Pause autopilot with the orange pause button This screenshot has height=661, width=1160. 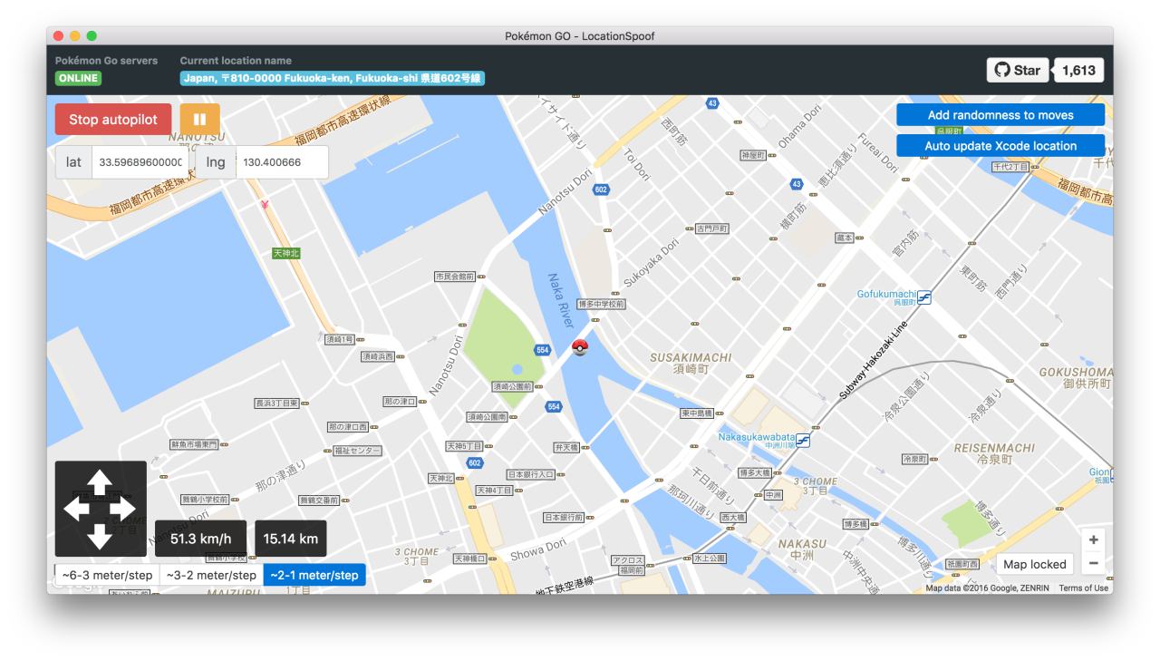199,119
